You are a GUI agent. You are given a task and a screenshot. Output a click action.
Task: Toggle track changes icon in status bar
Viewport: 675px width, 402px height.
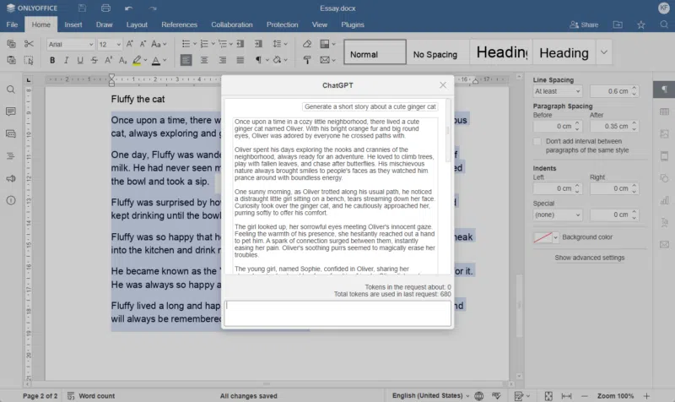518,395
